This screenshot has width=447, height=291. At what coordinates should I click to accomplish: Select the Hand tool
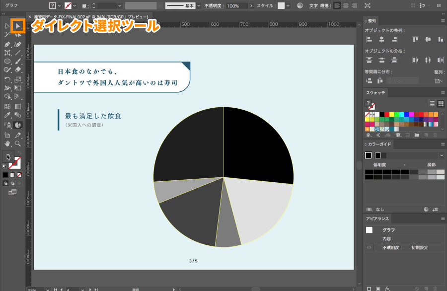point(7,144)
